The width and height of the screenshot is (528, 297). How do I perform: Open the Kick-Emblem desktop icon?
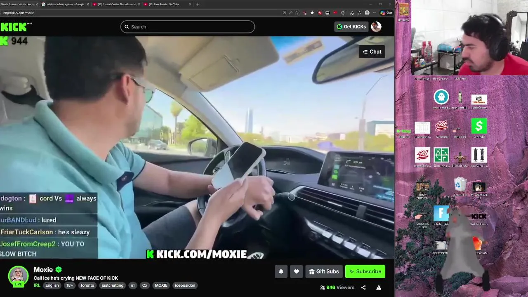pos(479,219)
